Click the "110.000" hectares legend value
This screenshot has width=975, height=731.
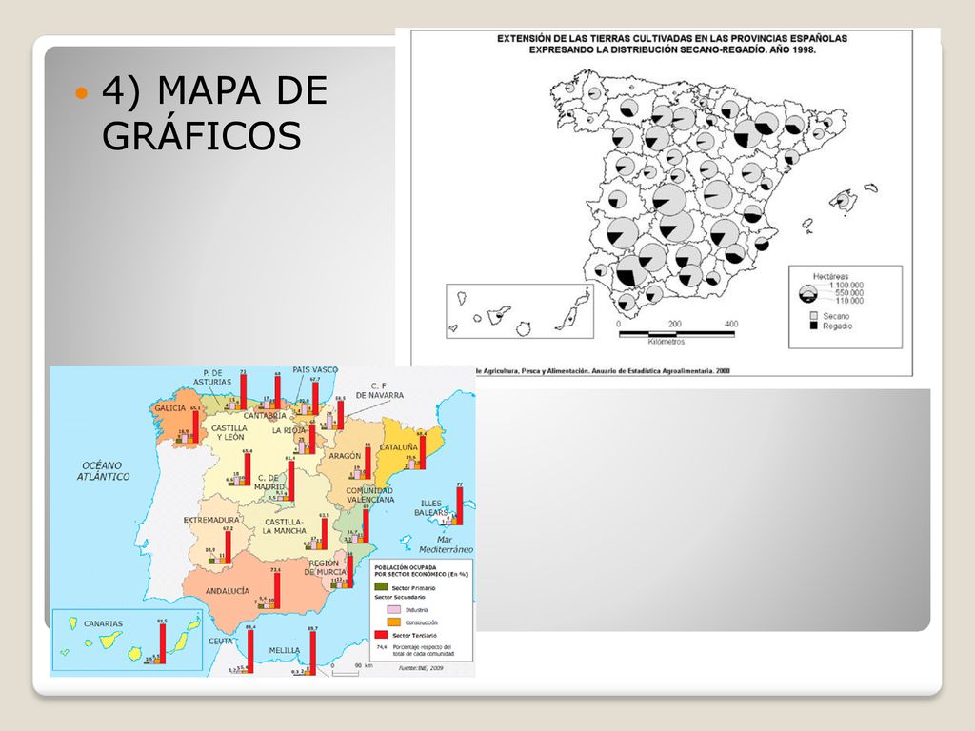[x=848, y=301]
